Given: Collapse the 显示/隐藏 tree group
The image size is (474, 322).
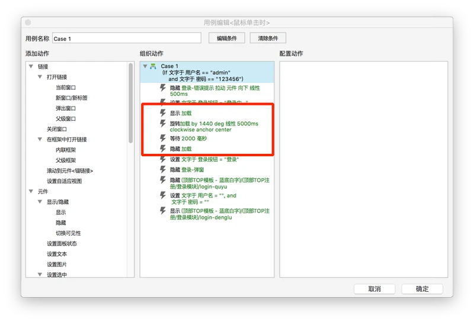Looking at the screenshot, I should click(40, 202).
